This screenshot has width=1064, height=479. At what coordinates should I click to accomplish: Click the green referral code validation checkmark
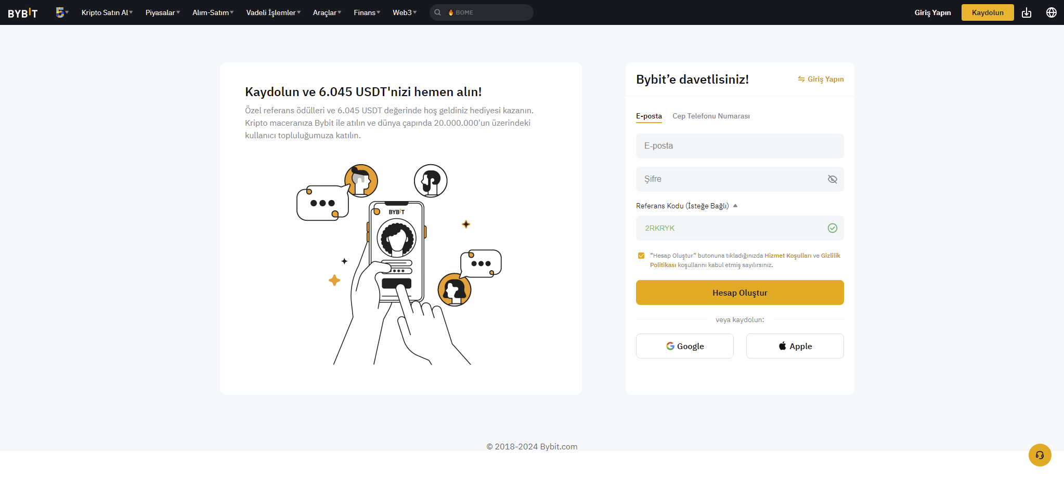833,228
